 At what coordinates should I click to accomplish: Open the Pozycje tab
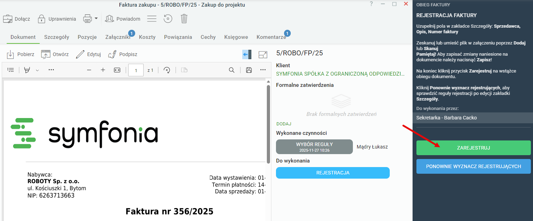[x=87, y=37]
